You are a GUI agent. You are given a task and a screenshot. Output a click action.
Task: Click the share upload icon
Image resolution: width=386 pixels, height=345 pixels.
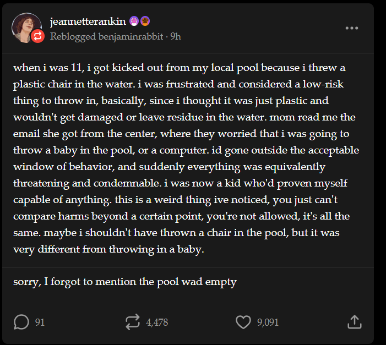(354, 322)
